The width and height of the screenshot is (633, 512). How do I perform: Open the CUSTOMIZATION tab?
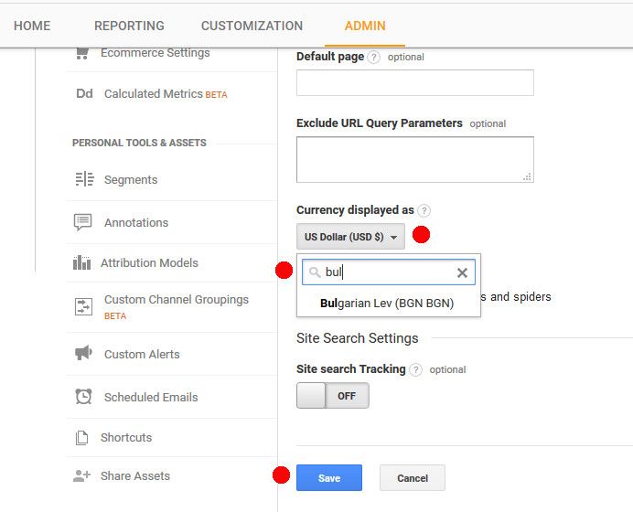252,26
